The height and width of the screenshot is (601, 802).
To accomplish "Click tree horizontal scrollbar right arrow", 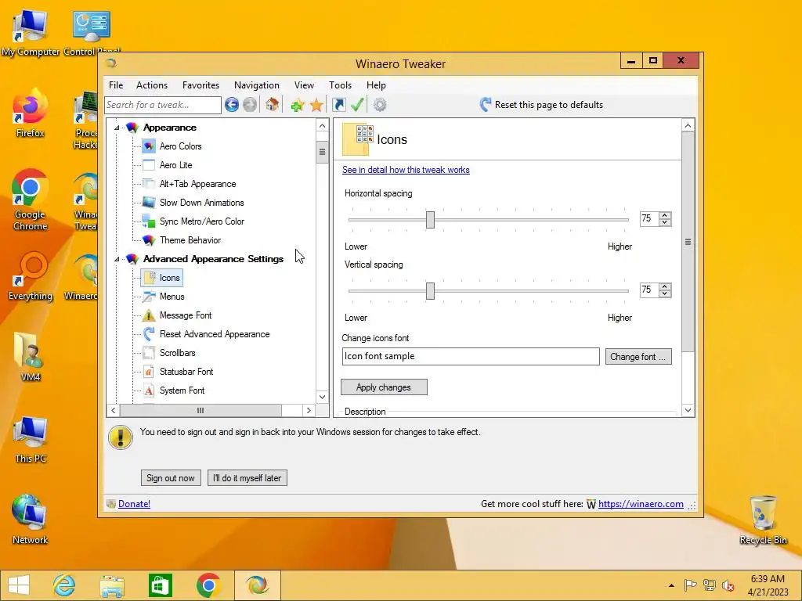I will [x=309, y=410].
